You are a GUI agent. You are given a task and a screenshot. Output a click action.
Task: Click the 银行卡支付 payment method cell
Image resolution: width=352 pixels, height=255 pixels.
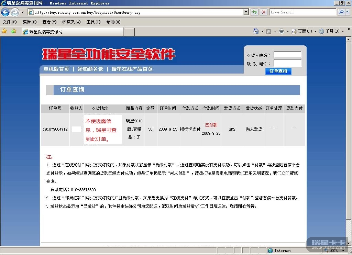pyautogui.click(x=190, y=129)
